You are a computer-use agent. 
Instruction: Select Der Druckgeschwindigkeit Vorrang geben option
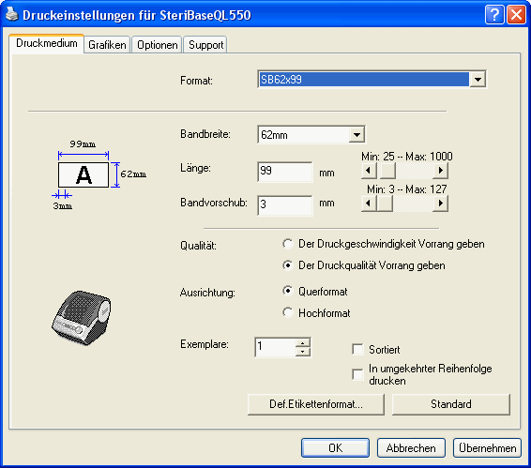288,244
